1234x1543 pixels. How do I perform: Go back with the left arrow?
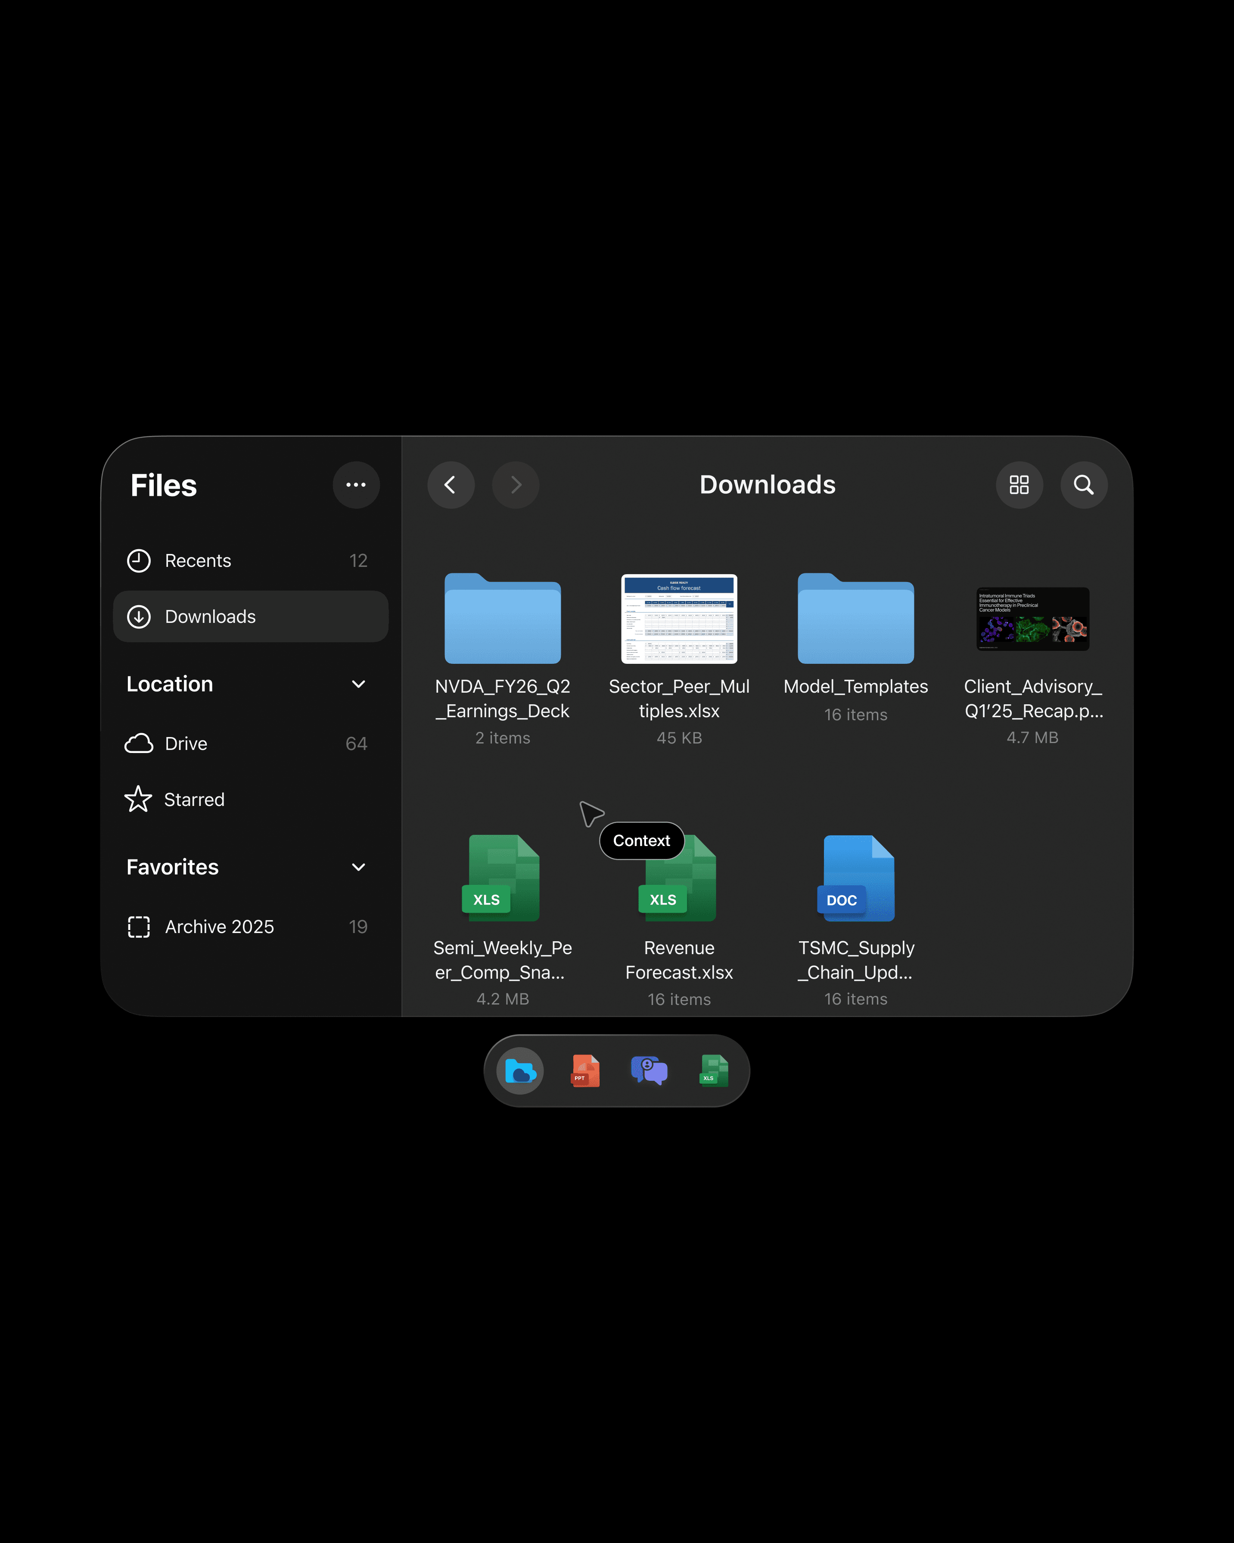pos(451,485)
